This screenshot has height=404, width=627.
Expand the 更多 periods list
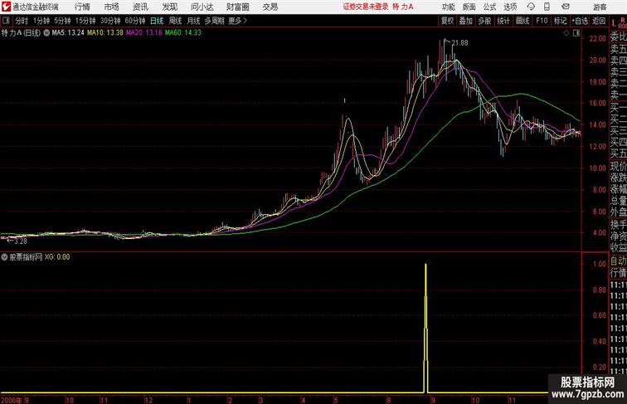(x=237, y=21)
